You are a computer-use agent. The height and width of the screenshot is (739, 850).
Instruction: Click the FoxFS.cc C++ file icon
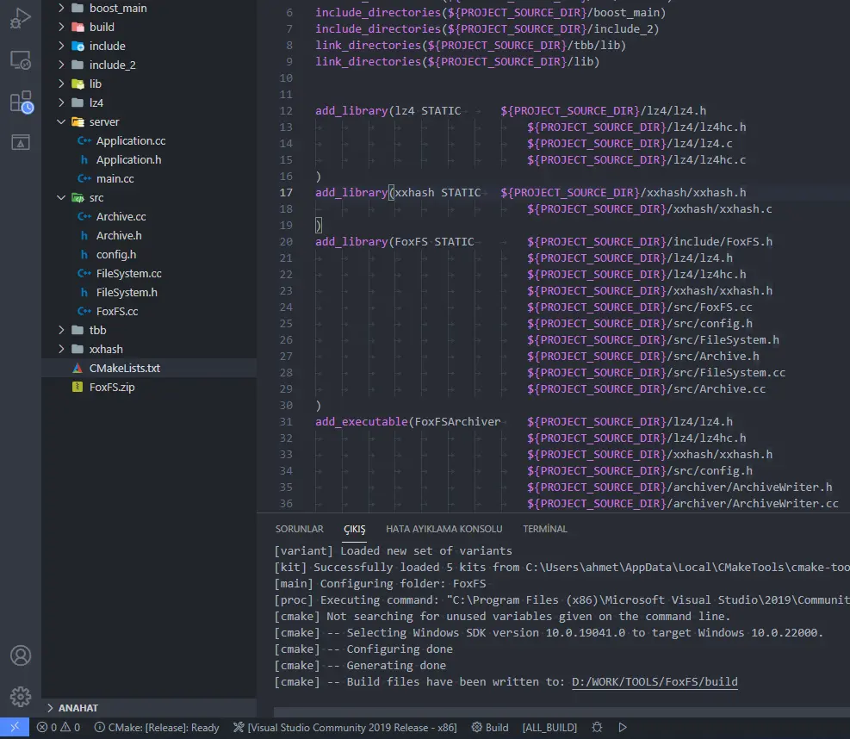[84, 311]
